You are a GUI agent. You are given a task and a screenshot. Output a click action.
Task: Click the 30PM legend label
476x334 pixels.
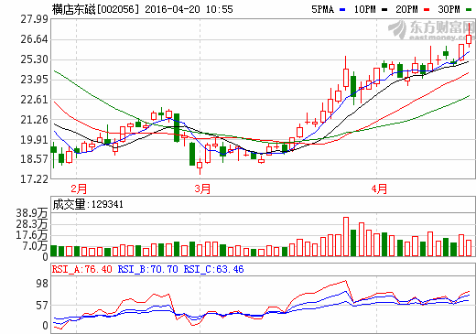[449, 9]
